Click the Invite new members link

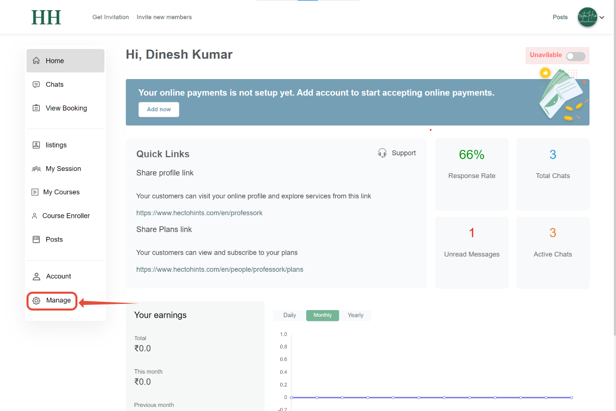coord(164,17)
